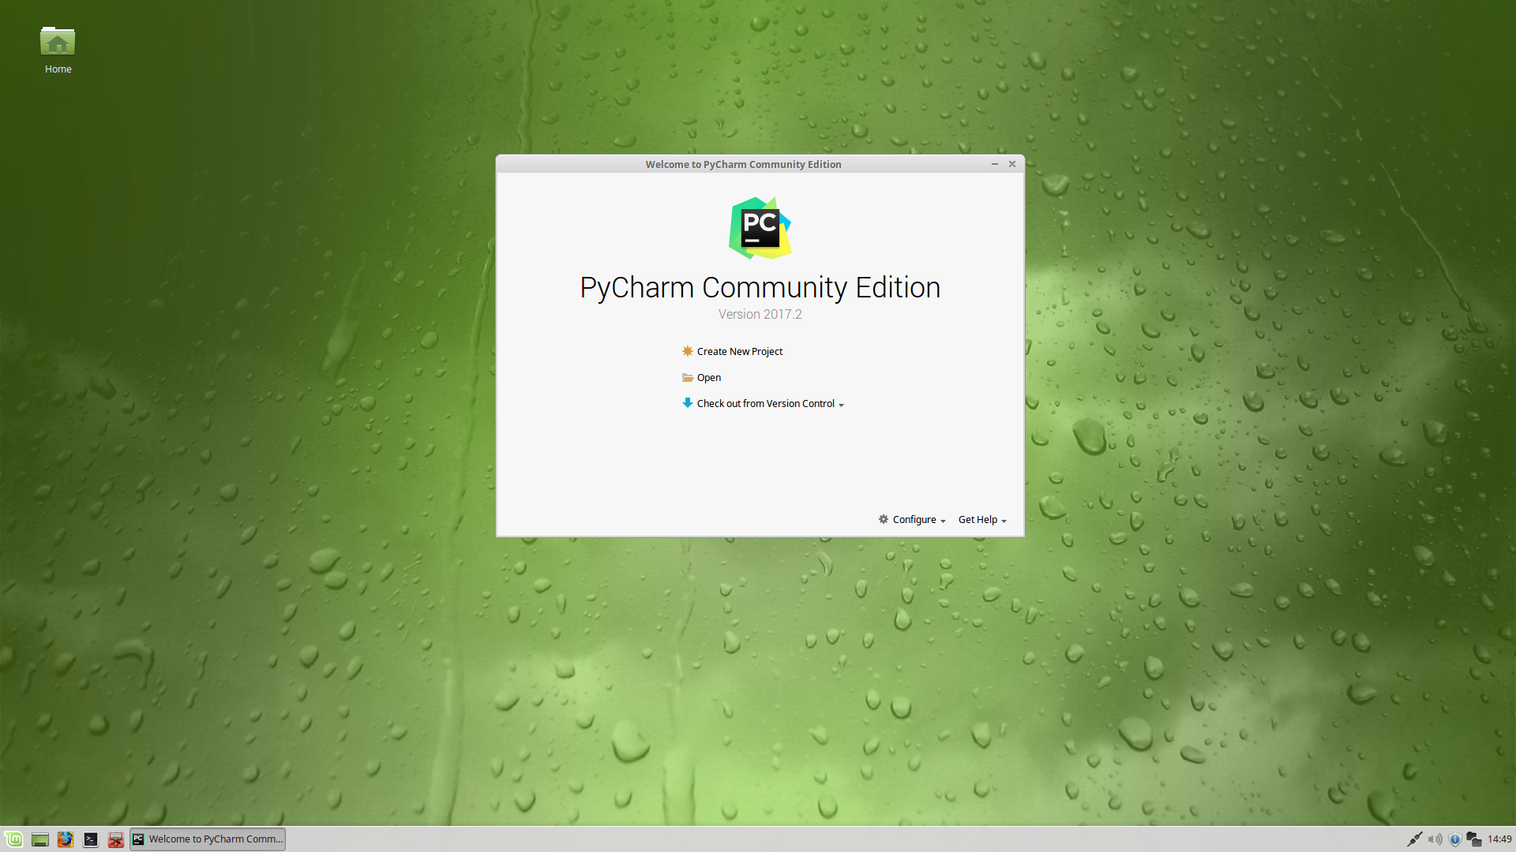This screenshot has height=852, width=1516.
Task: Expand Check out from Version Control dropdown
Action: [x=763, y=404]
